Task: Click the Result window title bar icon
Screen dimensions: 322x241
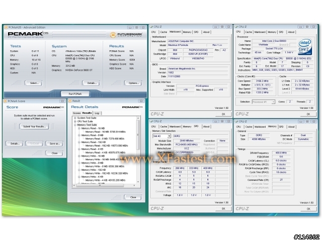Action: [x=71, y=101]
